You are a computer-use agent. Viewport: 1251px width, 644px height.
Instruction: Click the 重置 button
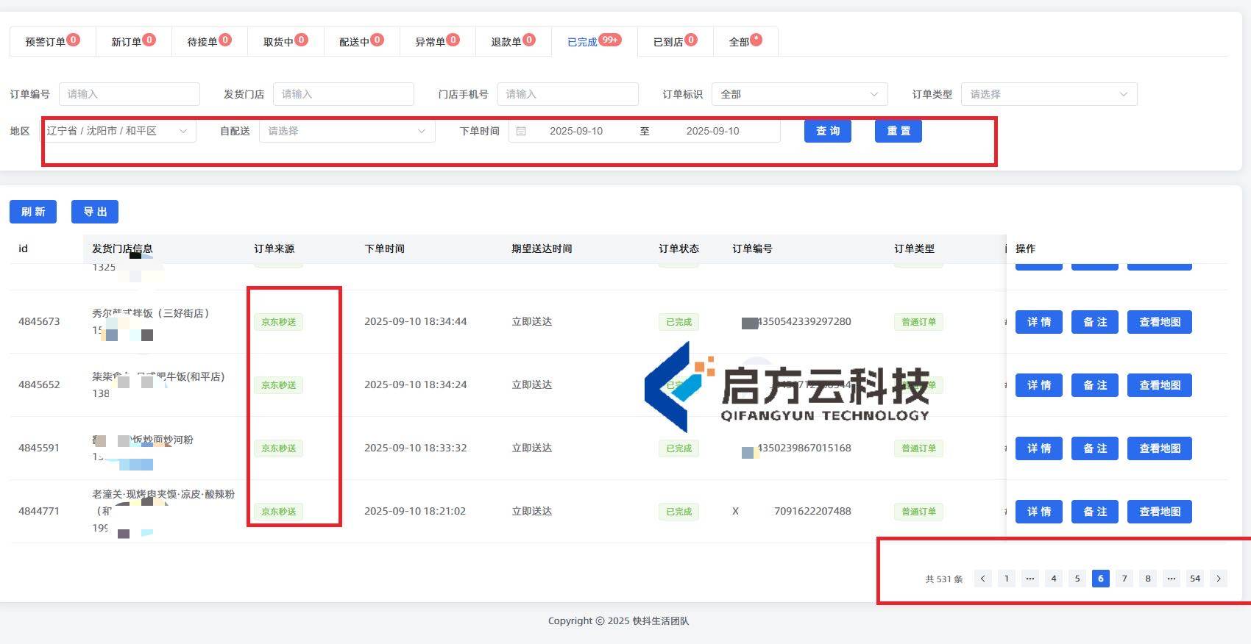(x=899, y=131)
